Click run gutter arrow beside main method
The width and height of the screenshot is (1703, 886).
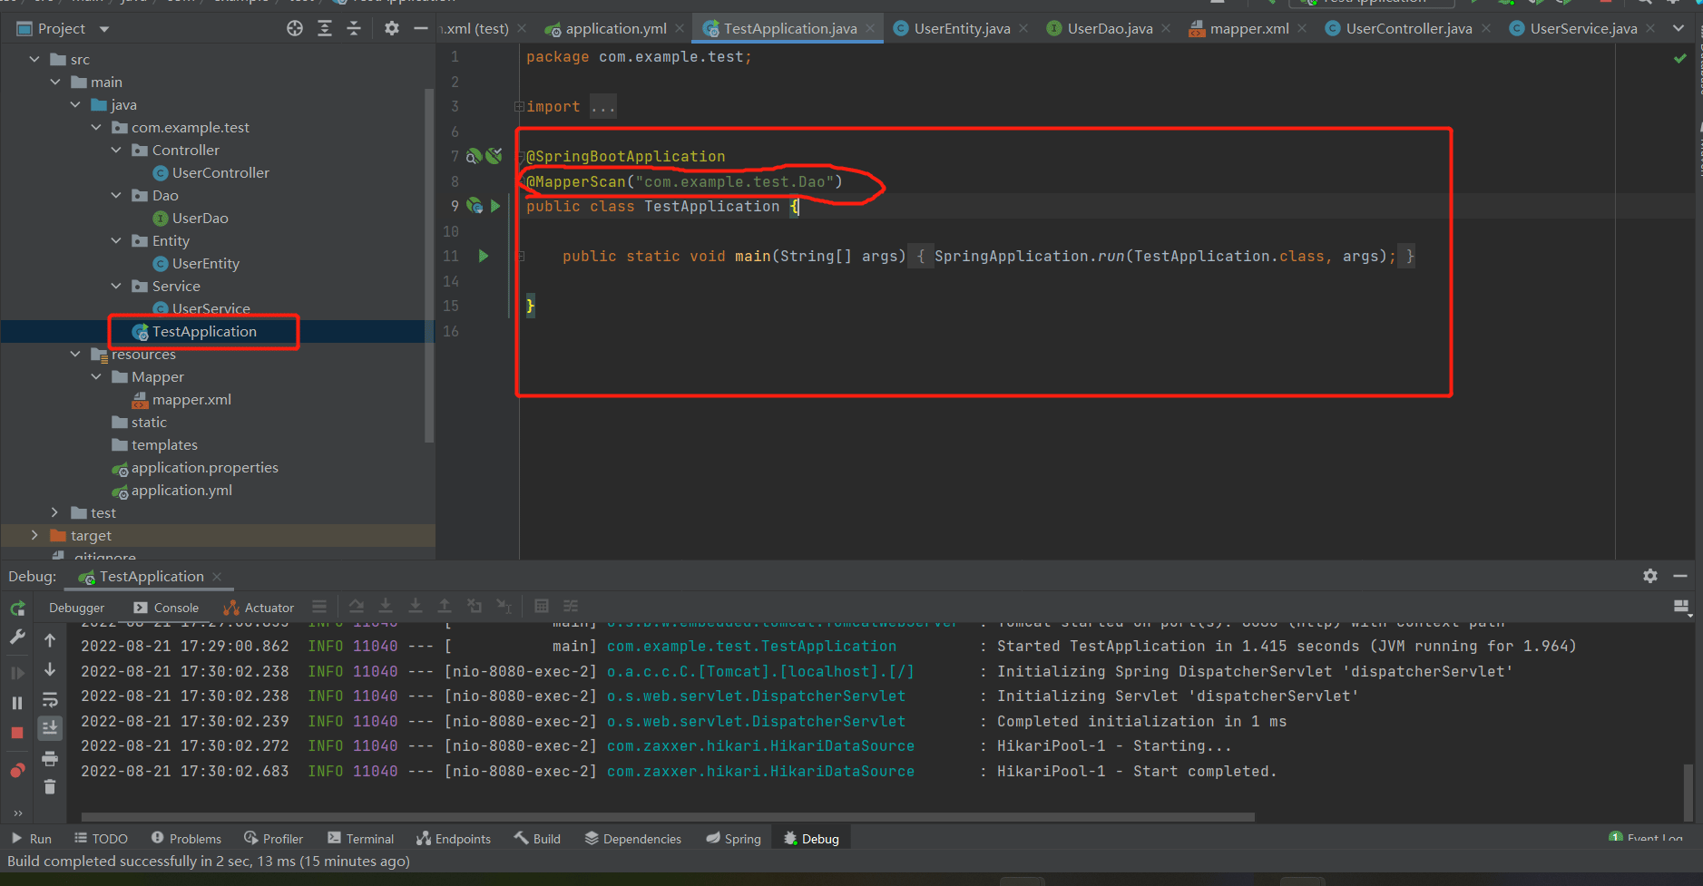[x=484, y=257]
